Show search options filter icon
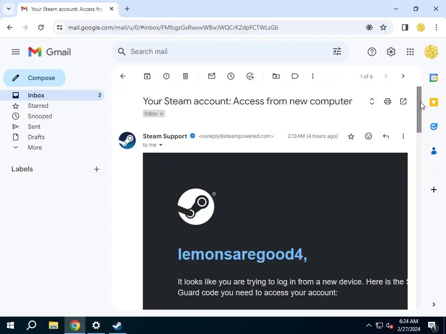This screenshot has width=446, height=334. click(x=337, y=51)
